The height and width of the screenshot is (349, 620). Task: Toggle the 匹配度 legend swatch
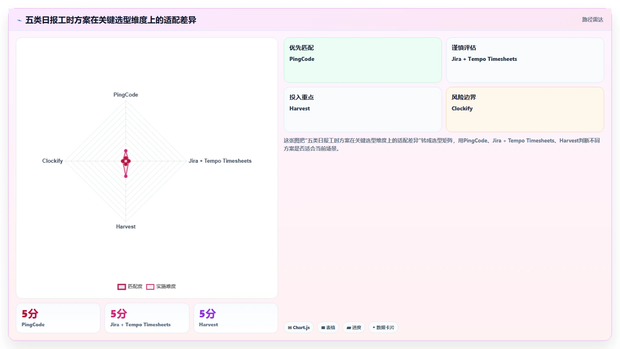coord(122,287)
